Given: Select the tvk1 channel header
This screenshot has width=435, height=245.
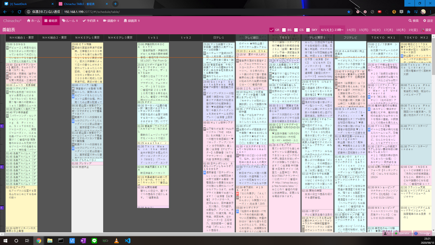Looking at the screenshot, I should pyautogui.click(x=153, y=37).
